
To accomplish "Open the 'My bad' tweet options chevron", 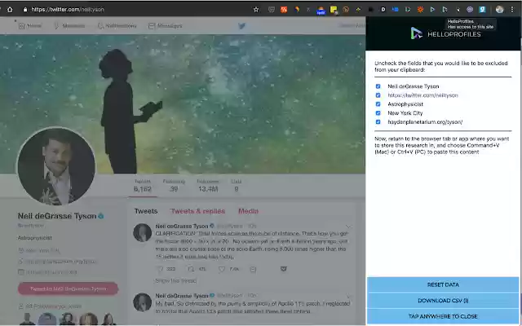I will (348, 295).
